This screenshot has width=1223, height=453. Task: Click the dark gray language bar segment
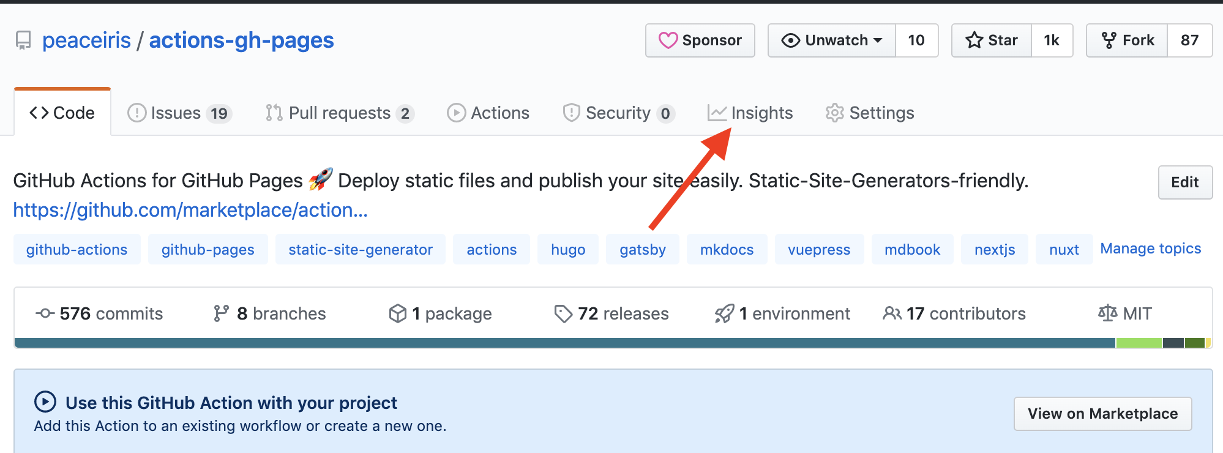point(1173,343)
